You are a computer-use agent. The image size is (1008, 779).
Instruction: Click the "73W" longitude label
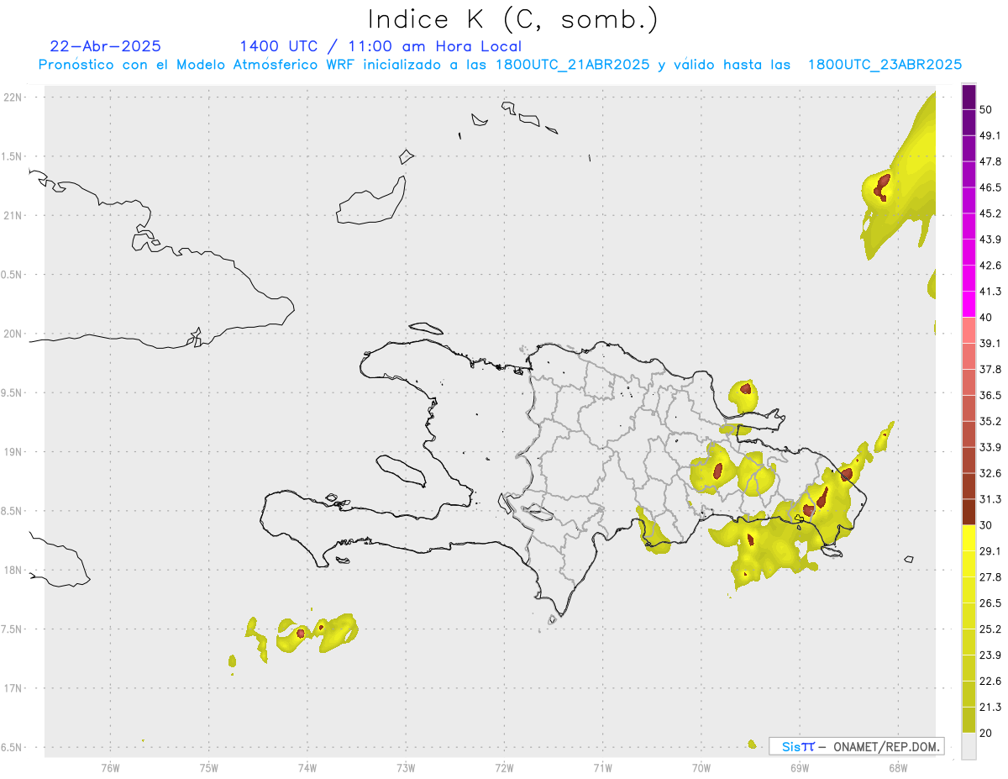click(406, 767)
